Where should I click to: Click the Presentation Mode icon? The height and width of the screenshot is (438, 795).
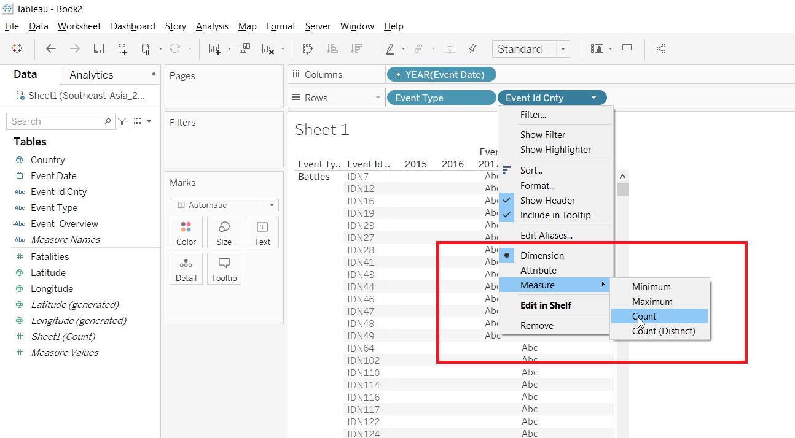pos(627,49)
